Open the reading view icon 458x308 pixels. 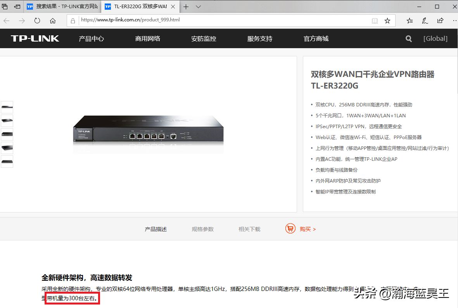375,21
